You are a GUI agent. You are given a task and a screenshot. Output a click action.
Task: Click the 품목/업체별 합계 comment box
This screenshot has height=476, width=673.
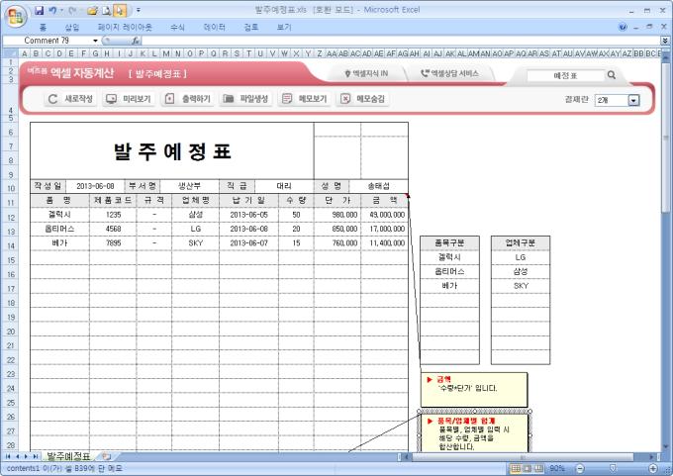pyautogui.click(x=475, y=432)
